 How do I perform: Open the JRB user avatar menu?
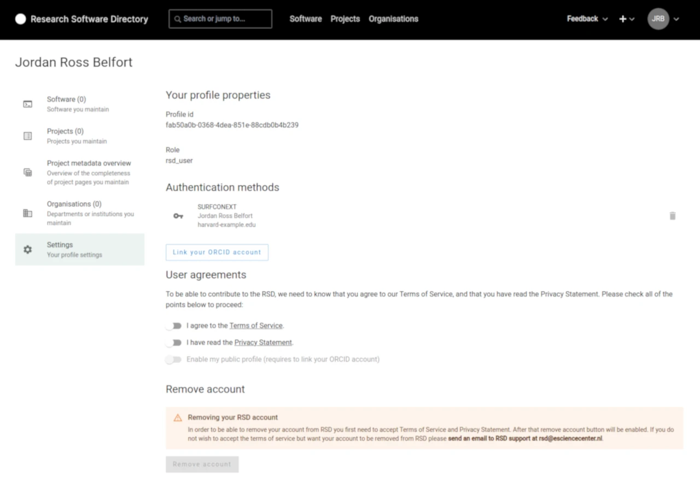point(658,19)
